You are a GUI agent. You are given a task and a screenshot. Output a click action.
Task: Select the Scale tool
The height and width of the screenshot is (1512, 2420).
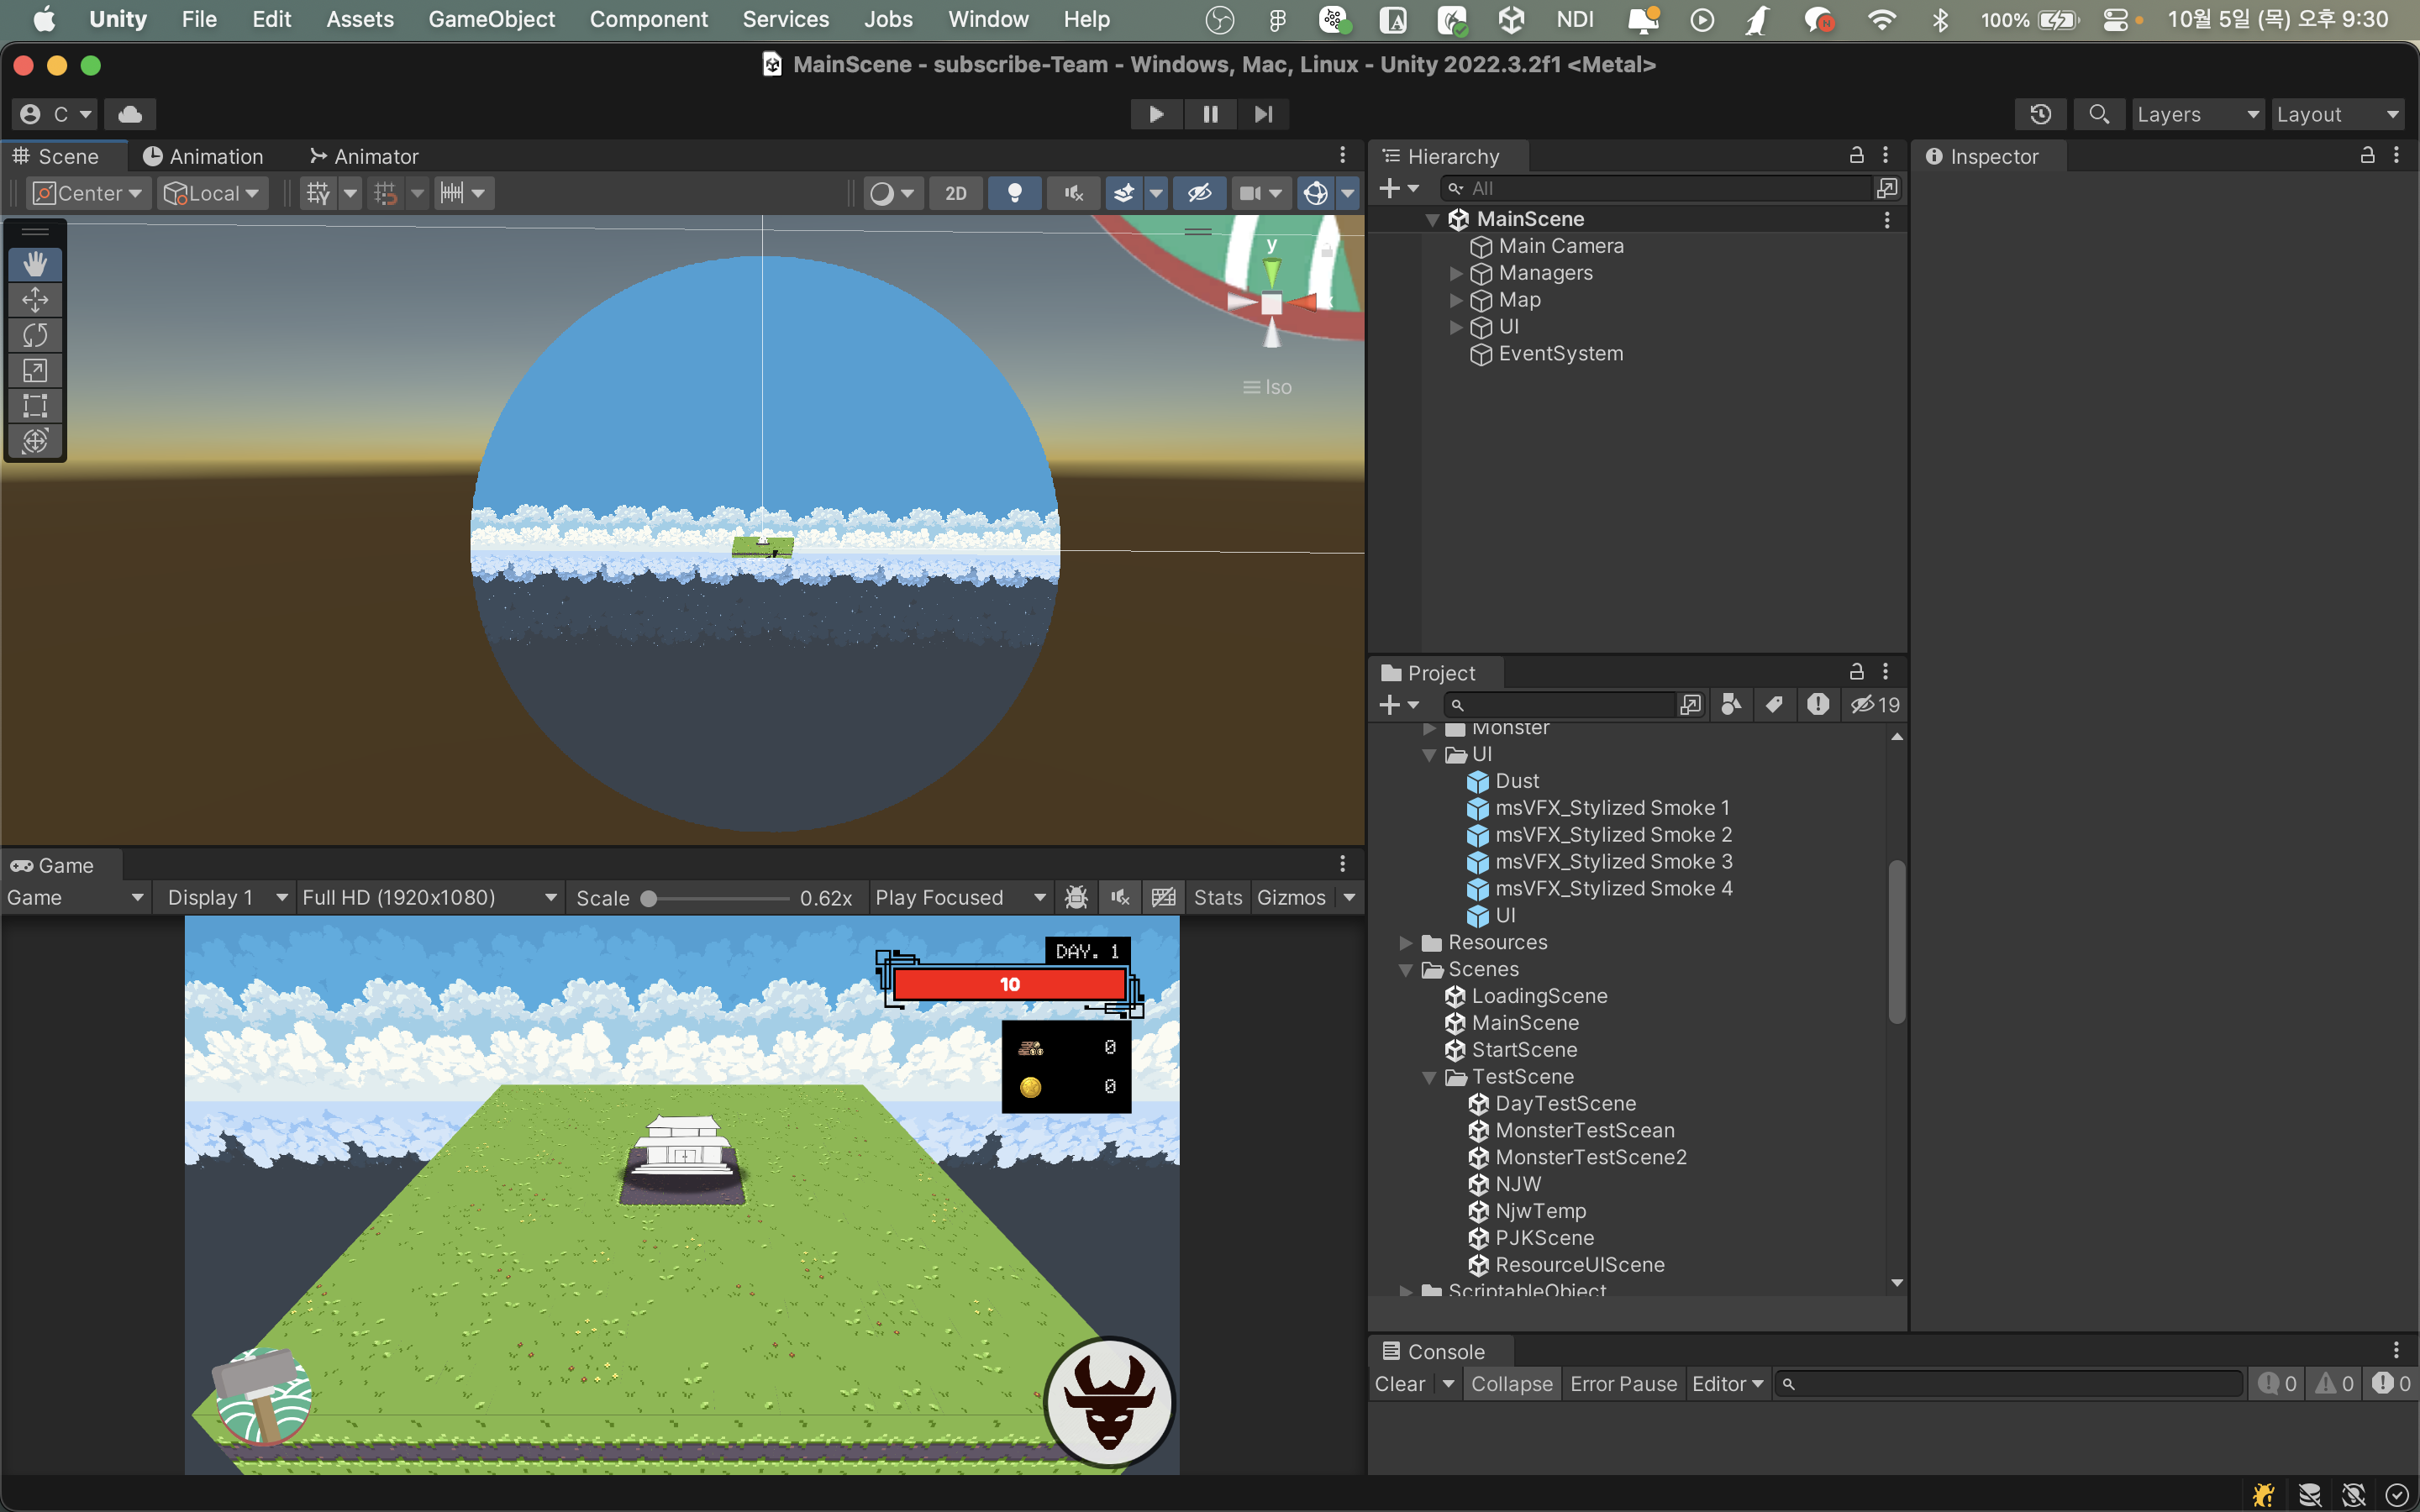tap(35, 370)
